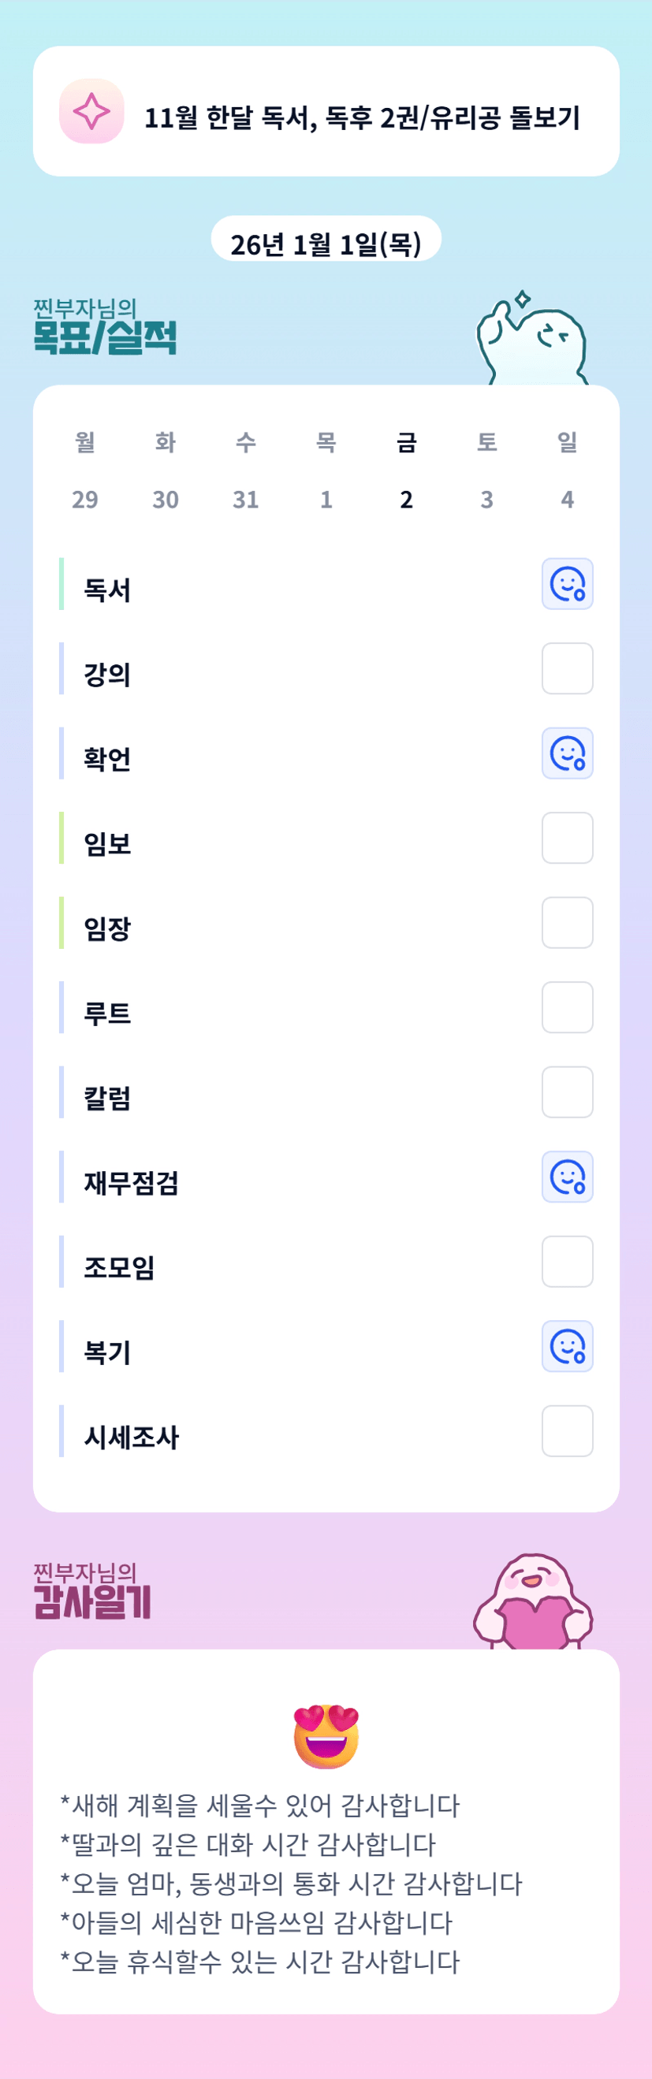Check the empty box for 루트

[568, 1007]
